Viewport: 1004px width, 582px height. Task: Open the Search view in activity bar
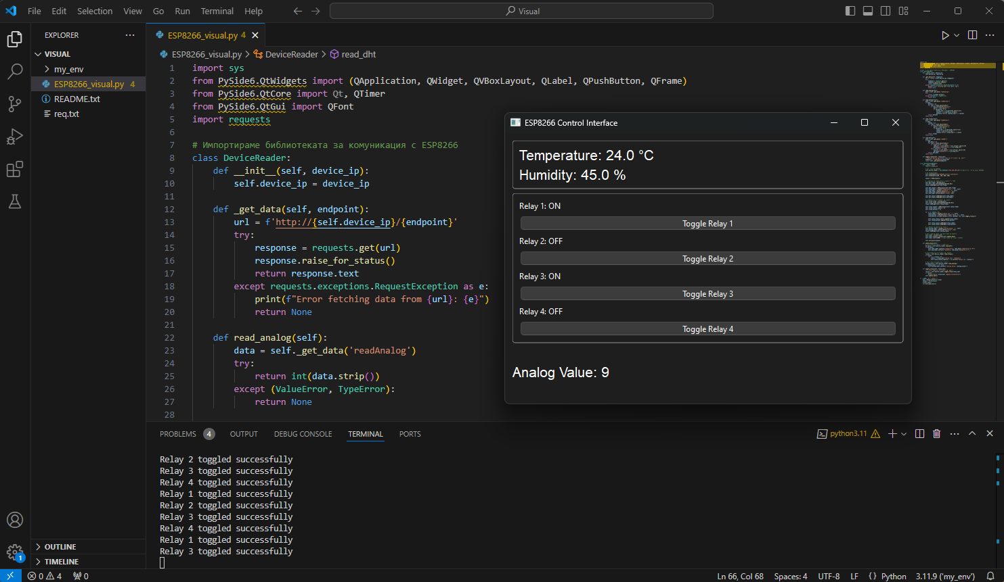click(x=15, y=71)
